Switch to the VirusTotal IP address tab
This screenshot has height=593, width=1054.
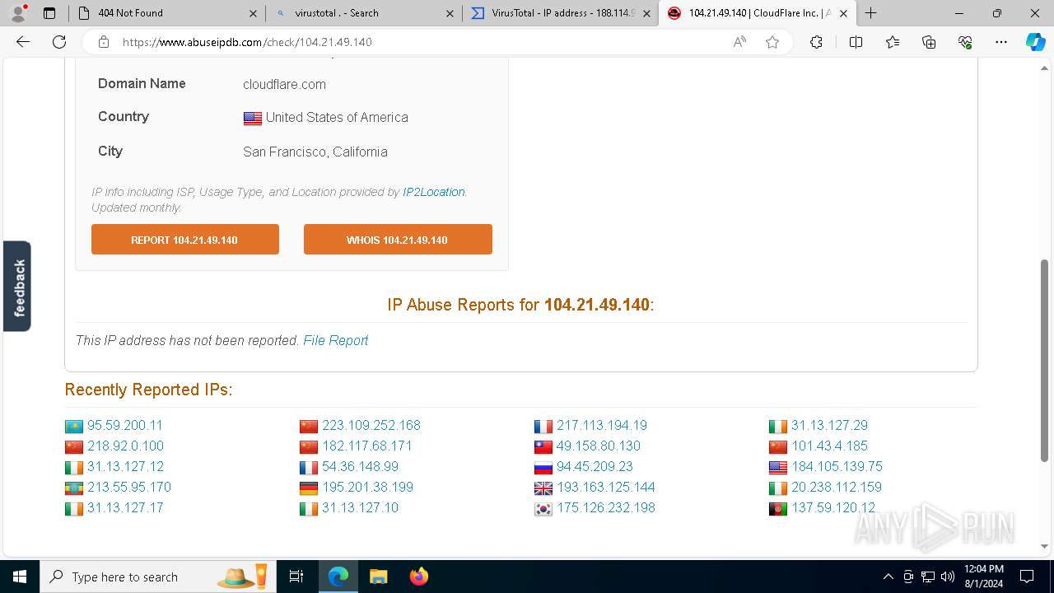pyautogui.click(x=561, y=13)
